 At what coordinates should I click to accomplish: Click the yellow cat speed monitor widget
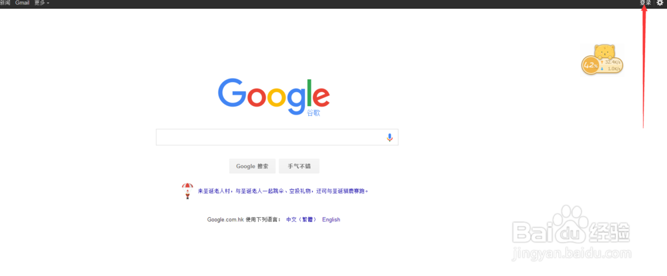pos(602,59)
